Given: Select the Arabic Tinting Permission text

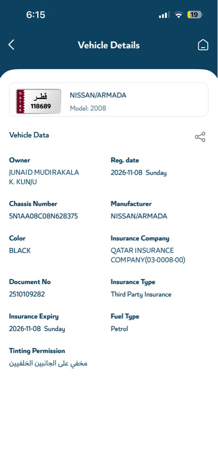Looking at the screenshot, I should click(48, 363).
